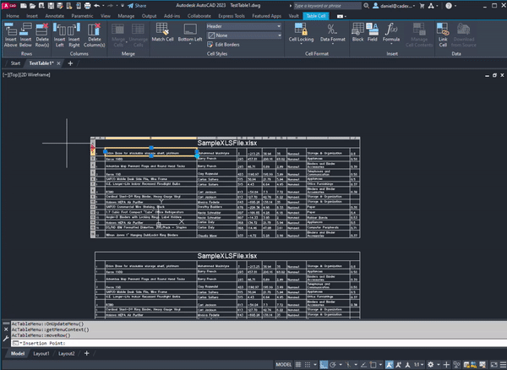The width and height of the screenshot is (507, 370).
Task: Open recent commands dropdown in command line
Action: tap(17, 343)
